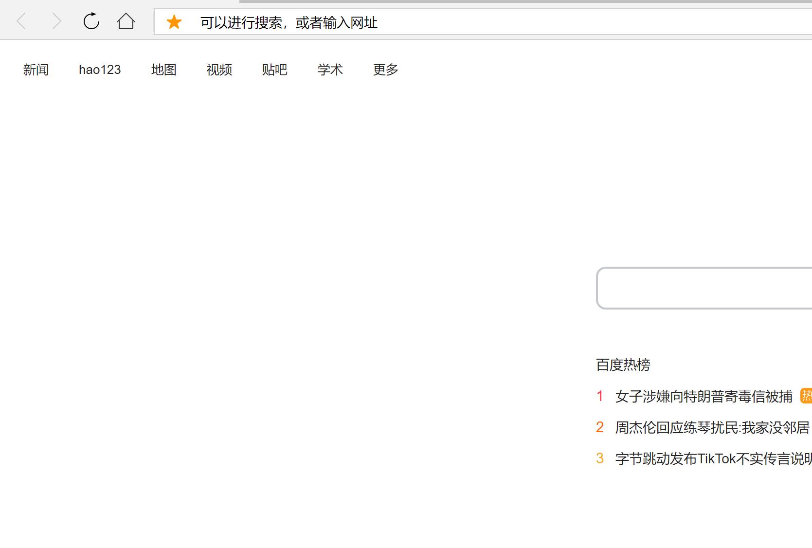Open headline 字节跳动发布TikTok不实传言说明
812x548 pixels.
tap(713, 458)
